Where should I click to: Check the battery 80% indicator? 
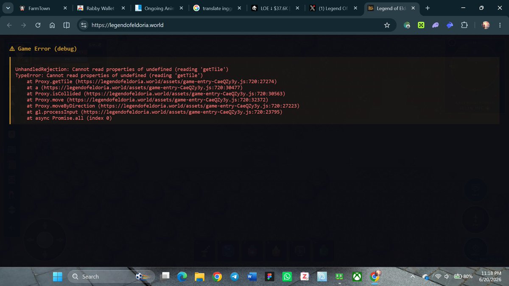pyautogui.click(x=463, y=277)
